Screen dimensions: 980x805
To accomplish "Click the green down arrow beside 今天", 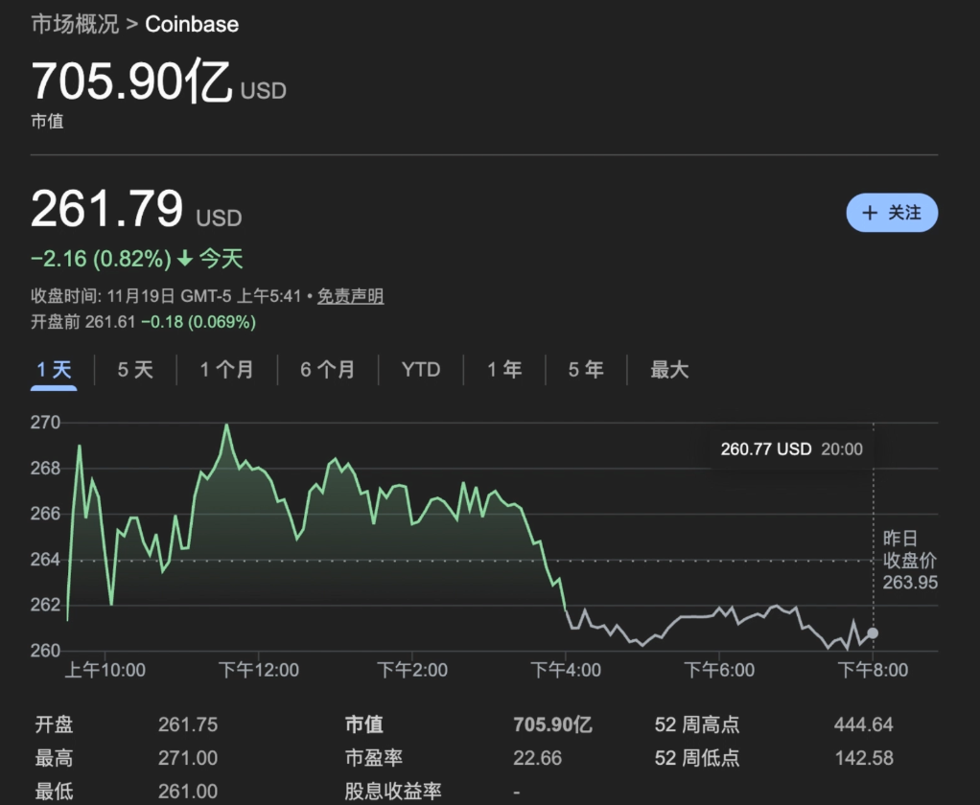I will point(185,259).
